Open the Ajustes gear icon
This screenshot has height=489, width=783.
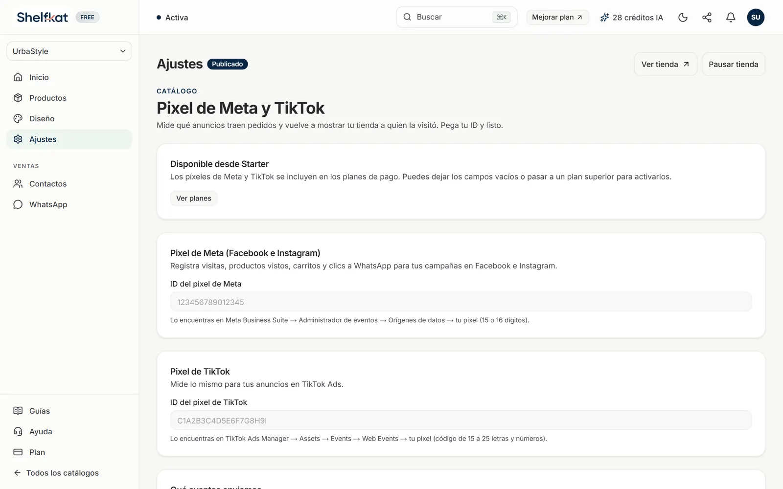(x=18, y=139)
